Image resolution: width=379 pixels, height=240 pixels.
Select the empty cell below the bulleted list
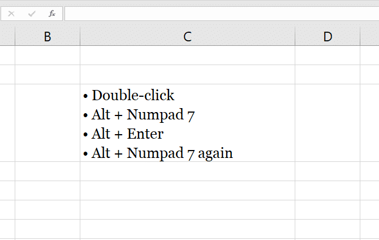(187, 172)
